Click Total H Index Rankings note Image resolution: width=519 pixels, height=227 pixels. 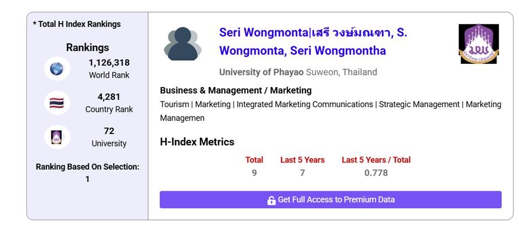[x=77, y=24]
